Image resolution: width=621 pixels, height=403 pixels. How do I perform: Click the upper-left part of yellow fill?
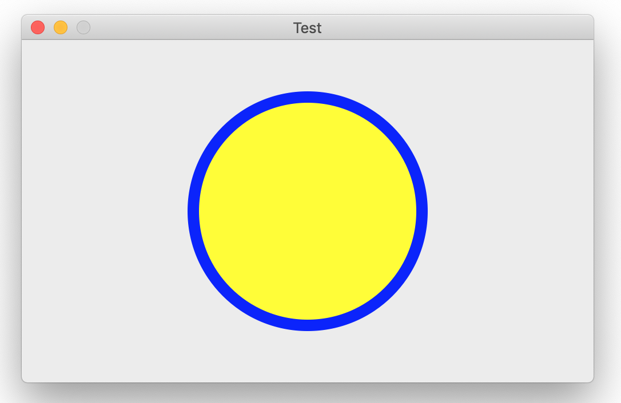click(257, 160)
